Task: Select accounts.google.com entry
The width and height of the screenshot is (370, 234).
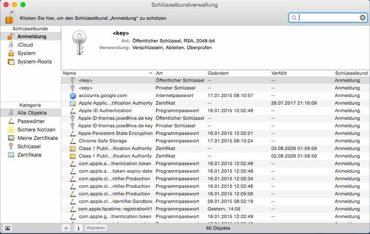Action: pos(216,96)
